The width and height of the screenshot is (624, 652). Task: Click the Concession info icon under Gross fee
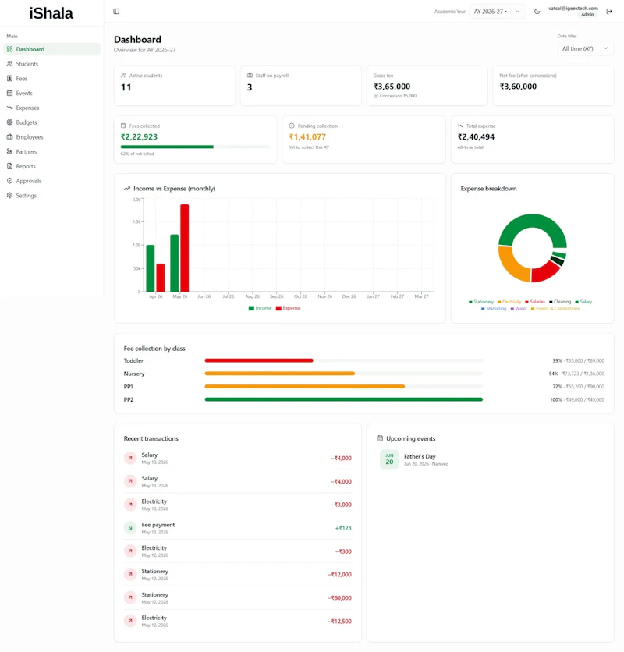click(x=376, y=96)
